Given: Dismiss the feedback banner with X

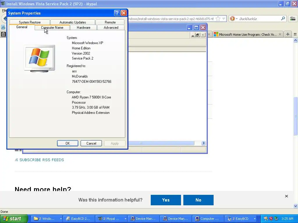Looking at the screenshot, I should pyautogui.click(x=286, y=196).
